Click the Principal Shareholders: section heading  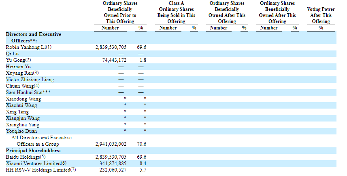tap(33, 151)
